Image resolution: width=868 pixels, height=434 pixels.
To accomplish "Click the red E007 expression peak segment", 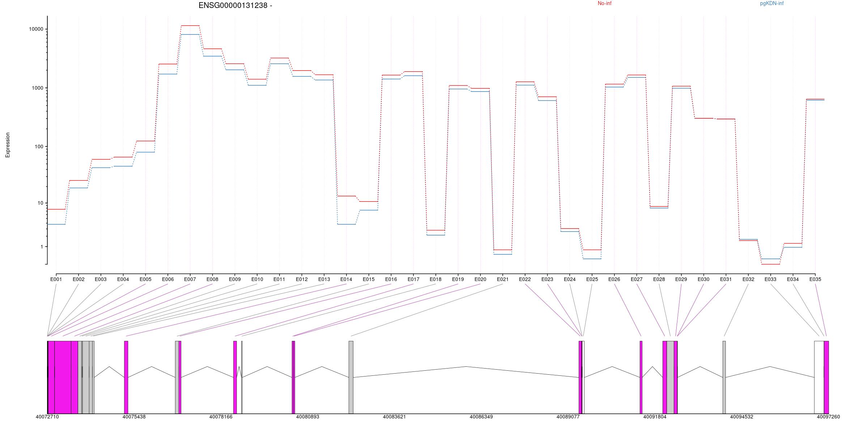I will 190,26.
